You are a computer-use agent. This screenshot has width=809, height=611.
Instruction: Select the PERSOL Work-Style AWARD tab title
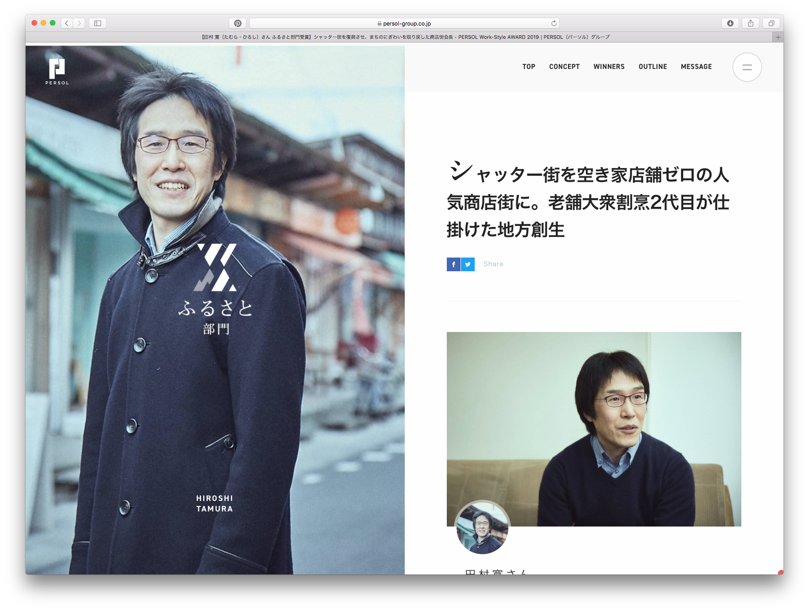click(x=406, y=37)
